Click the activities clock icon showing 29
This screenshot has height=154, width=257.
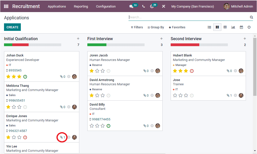pyautogui.click(x=152, y=6)
